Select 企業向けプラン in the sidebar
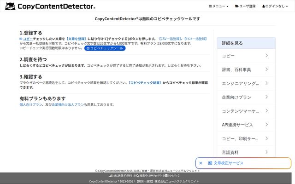This screenshot has width=295, height=184. (x=246, y=97)
